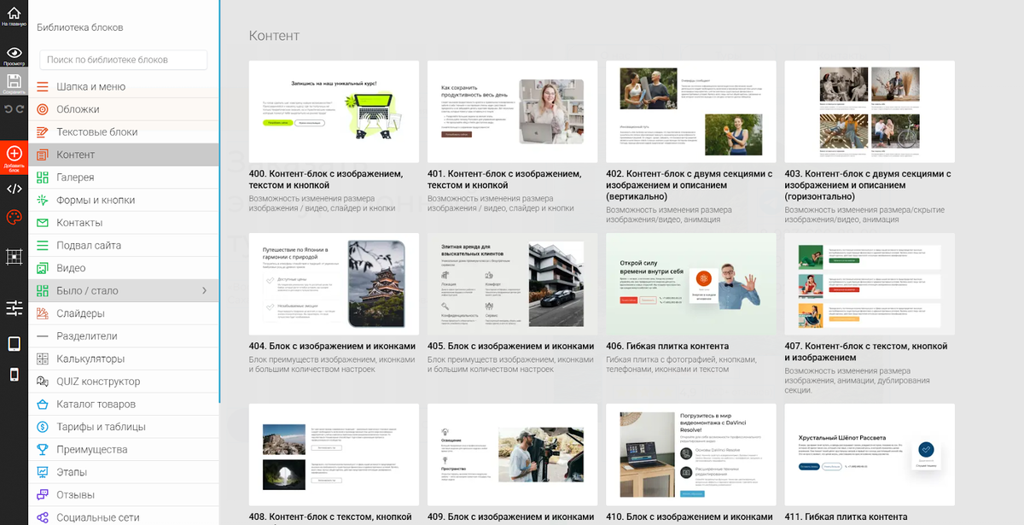Select block 401 thumbnail with woman at laptop
Image resolution: width=1024 pixels, height=525 pixels.
pos(512,112)
